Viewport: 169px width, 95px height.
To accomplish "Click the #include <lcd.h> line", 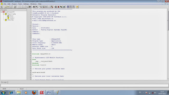I will click(x=39, y=65).
